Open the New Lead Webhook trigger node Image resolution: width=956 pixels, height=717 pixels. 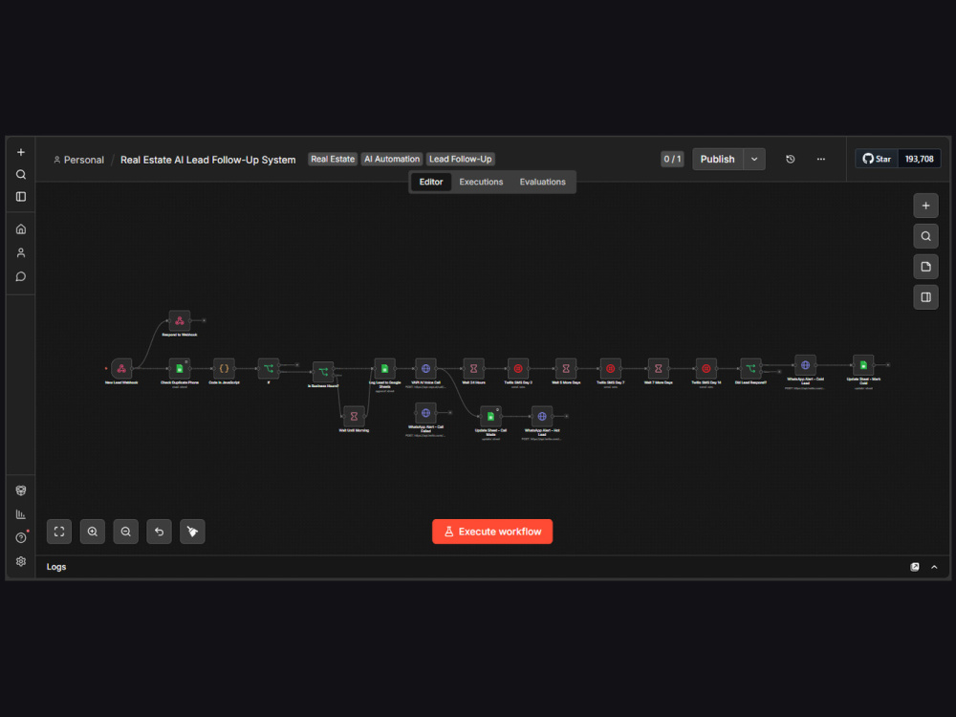click(x=121, y=368)
